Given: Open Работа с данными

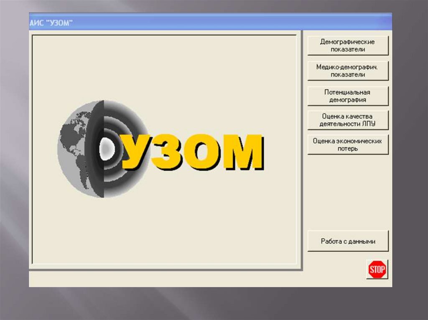Looking at the screenshot, I should [x=348, y=241].
